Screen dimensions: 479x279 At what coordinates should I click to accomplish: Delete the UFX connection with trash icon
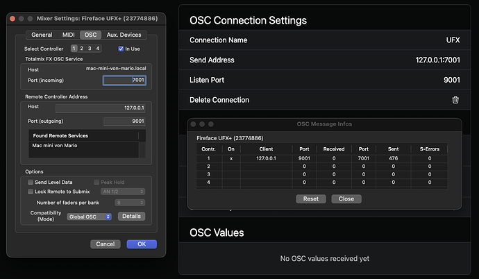pyautogui.click(x=455, y=100)
